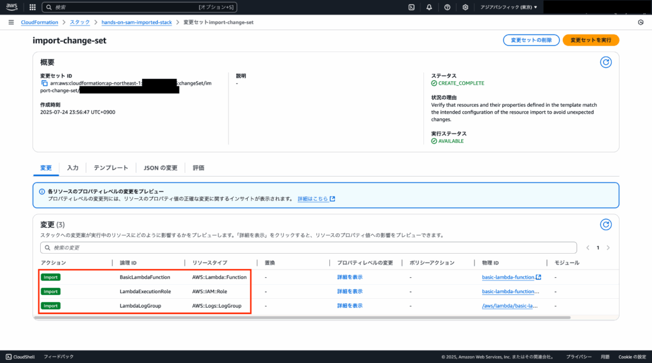The width and height of the screenshot is (652, 363).
Task: Click the プロパティレベルの変更 column header
Action: pyautogui.click(x=365, y=263)
